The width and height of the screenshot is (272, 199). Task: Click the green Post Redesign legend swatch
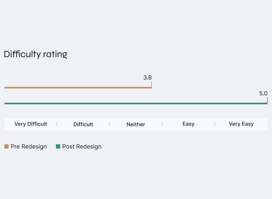click(x=58, y=146)
